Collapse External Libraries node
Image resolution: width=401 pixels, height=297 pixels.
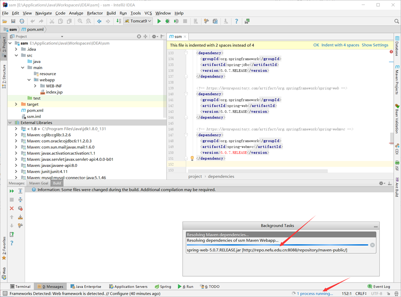10,122
